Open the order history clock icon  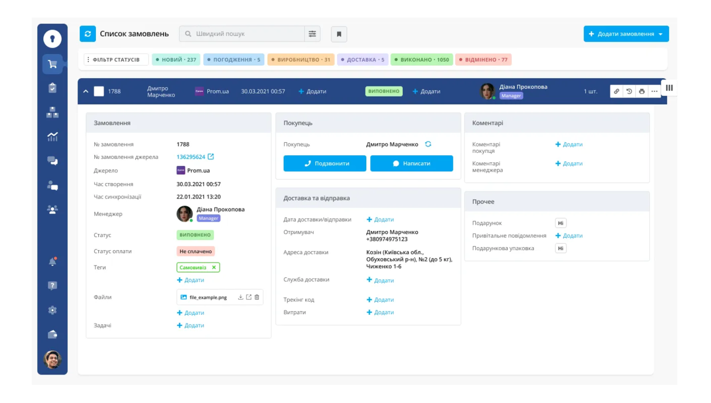[629, 91]
